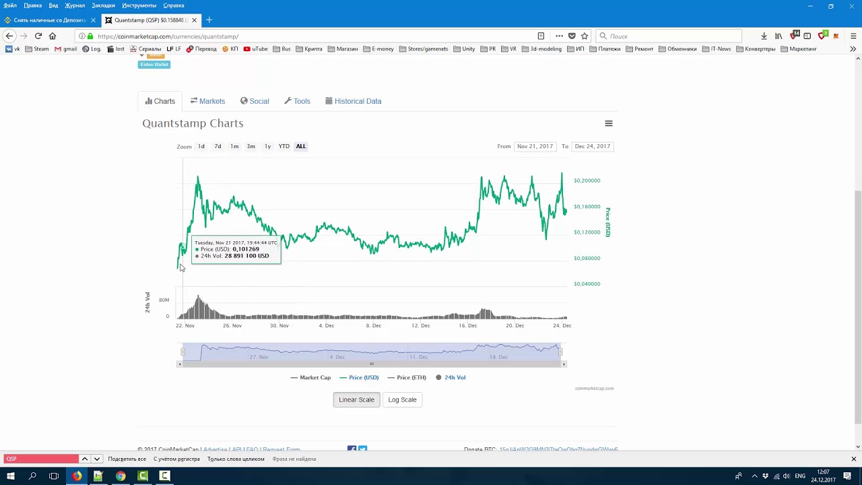Open Twitter share icon in footer
The width and height of the screenshot is (862, 485).
[x=362, y=449]
